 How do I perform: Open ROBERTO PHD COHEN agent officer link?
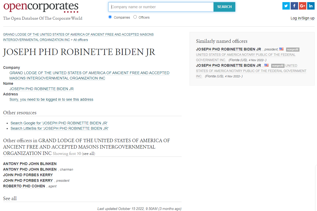click(x=24, y=186)
